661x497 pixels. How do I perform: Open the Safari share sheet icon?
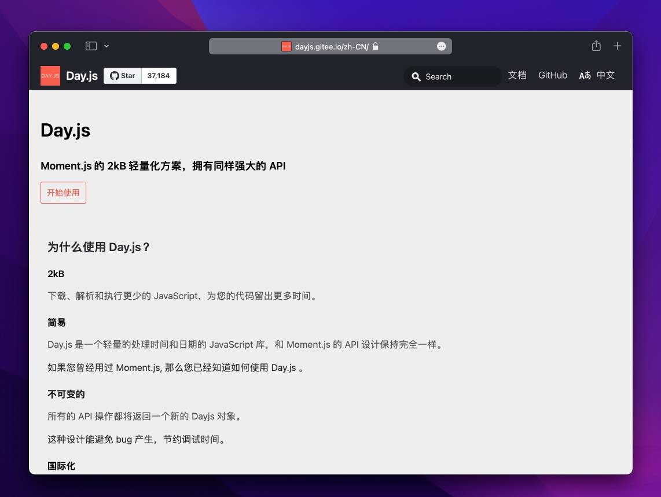[596, 46]
